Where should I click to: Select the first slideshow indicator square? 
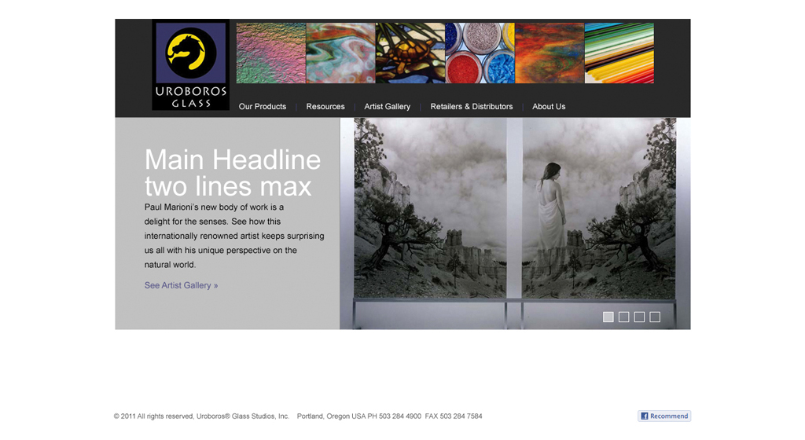(608, 317)
